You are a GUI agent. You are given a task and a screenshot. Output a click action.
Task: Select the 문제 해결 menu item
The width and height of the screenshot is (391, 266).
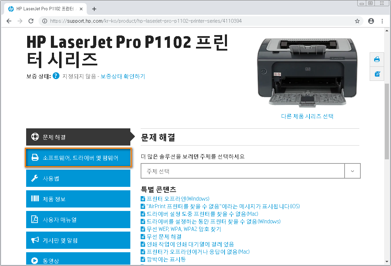coord(78,137)
